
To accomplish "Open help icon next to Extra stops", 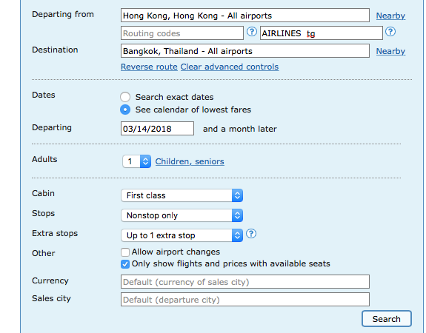I will pyautogui.click(x=251, y=234).
